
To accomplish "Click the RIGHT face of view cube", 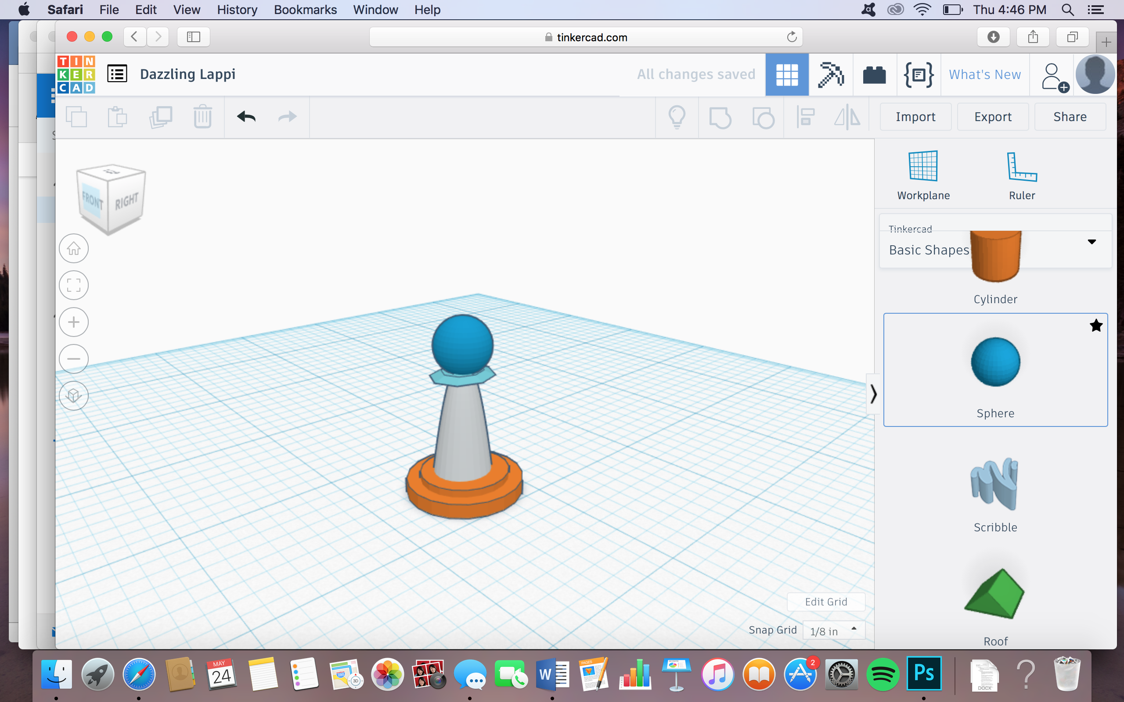I will tap(126, 201).
